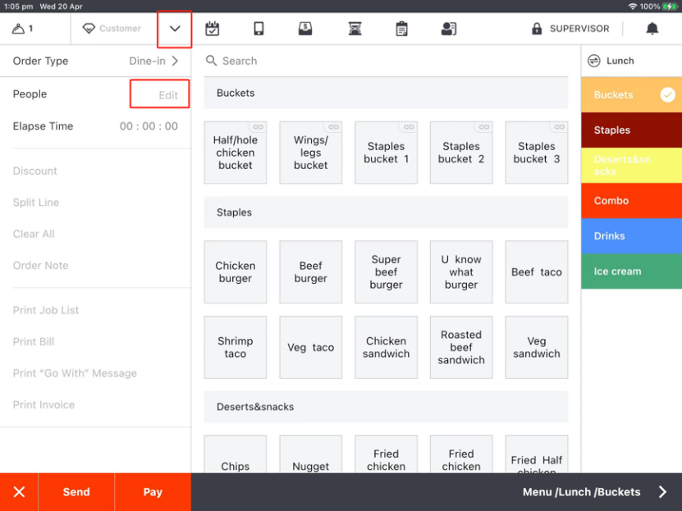Open the calendar reservation icon
The height and width of the screenshot is (511, 682).
click(213, 29)
